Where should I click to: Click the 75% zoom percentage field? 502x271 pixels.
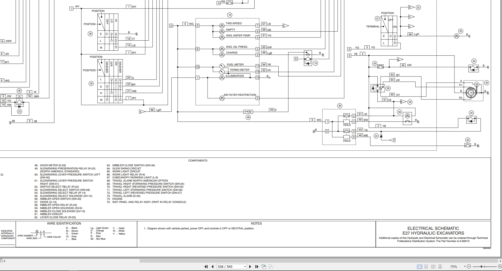(x=454, y=267)
